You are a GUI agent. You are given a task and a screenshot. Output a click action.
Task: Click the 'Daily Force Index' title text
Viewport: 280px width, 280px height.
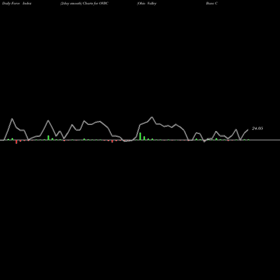(17, 3)
